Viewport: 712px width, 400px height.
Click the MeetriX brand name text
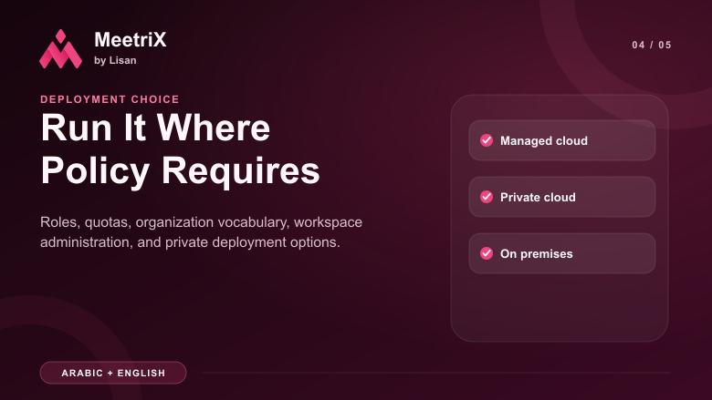pos(131,40)
